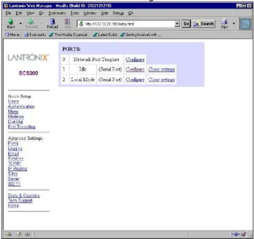This screenshot has width=254, height=239.
Task: Open Users quick setup link
Action: click(13, 101)
